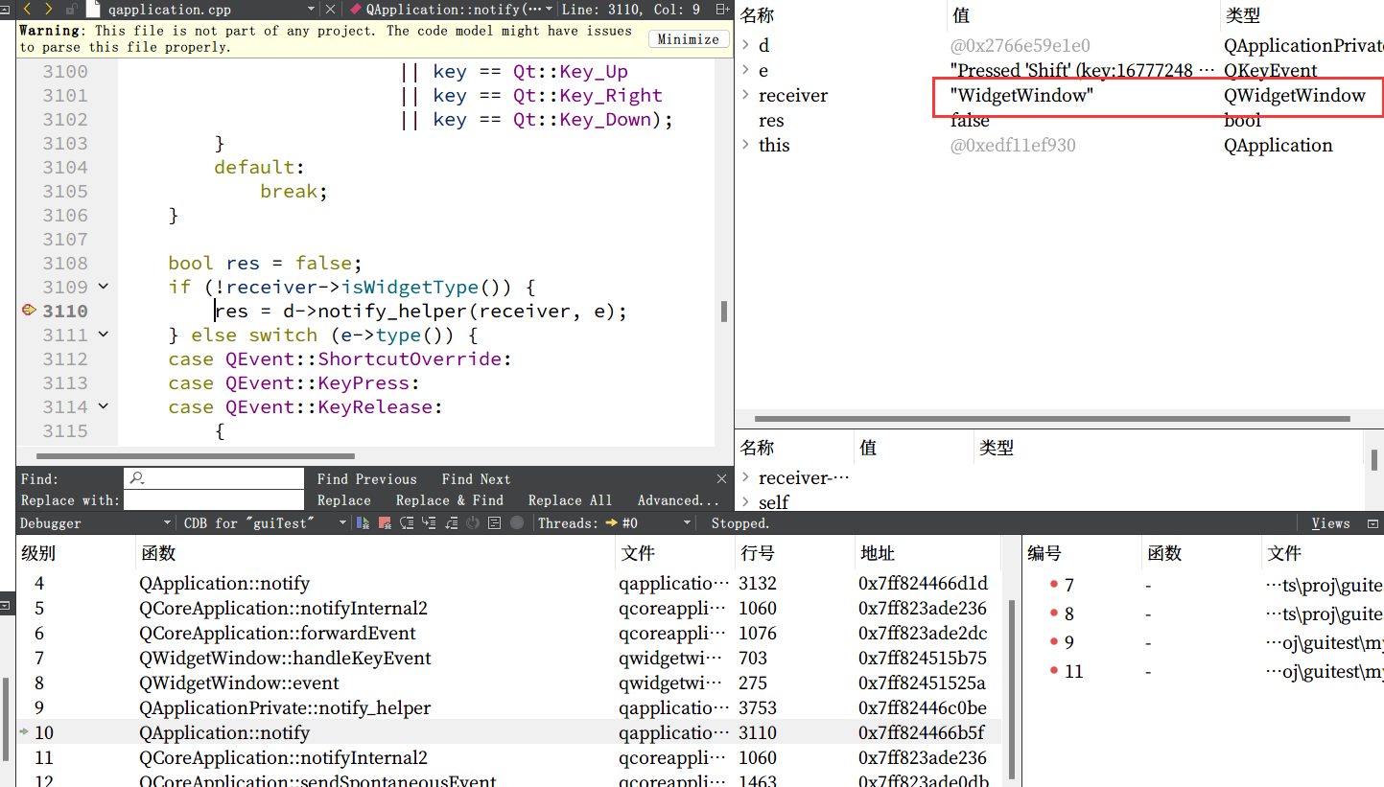The width and height of the screenshot is (1384, 787).
Task: Open the Threads #0 dropdown
Action: (687, 523)
